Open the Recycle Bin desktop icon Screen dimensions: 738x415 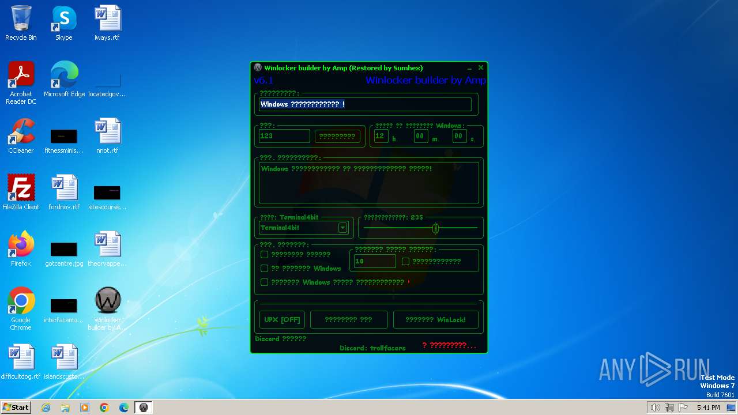coord(21,23)
